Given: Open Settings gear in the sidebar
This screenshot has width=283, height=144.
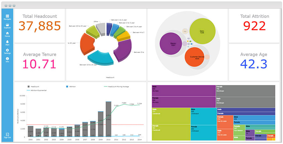Looking at the screenshot, I should [7, 51].
